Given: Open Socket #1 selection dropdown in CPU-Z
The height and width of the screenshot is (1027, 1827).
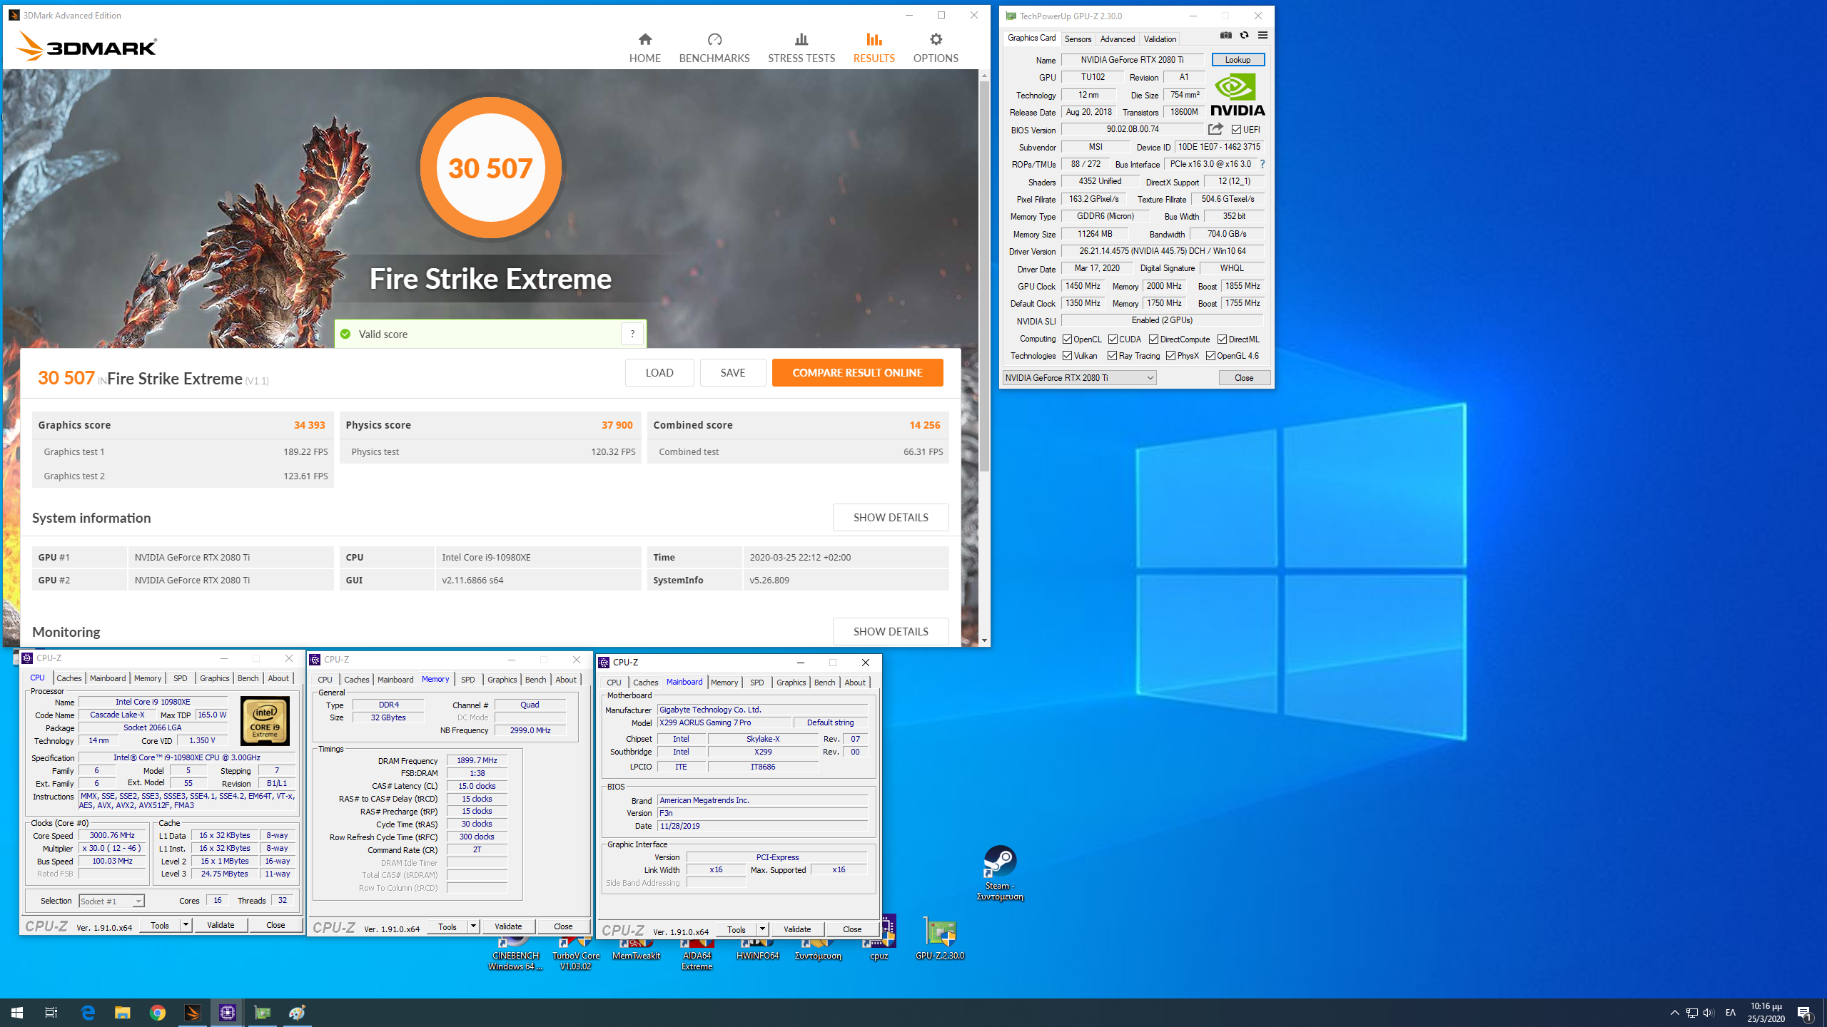Looking at the screenshot, I should 111,901.
